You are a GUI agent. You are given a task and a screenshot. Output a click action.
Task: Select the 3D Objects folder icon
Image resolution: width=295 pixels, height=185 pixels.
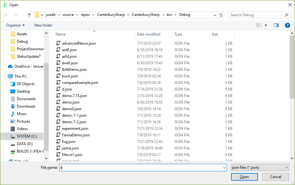[x=13, y=84]
